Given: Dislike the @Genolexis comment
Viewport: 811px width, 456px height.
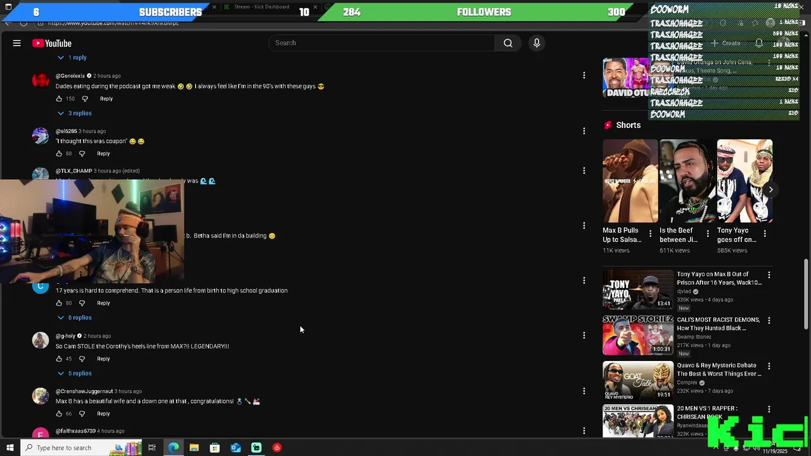Looking at the screenshot, I should (85, 99).
